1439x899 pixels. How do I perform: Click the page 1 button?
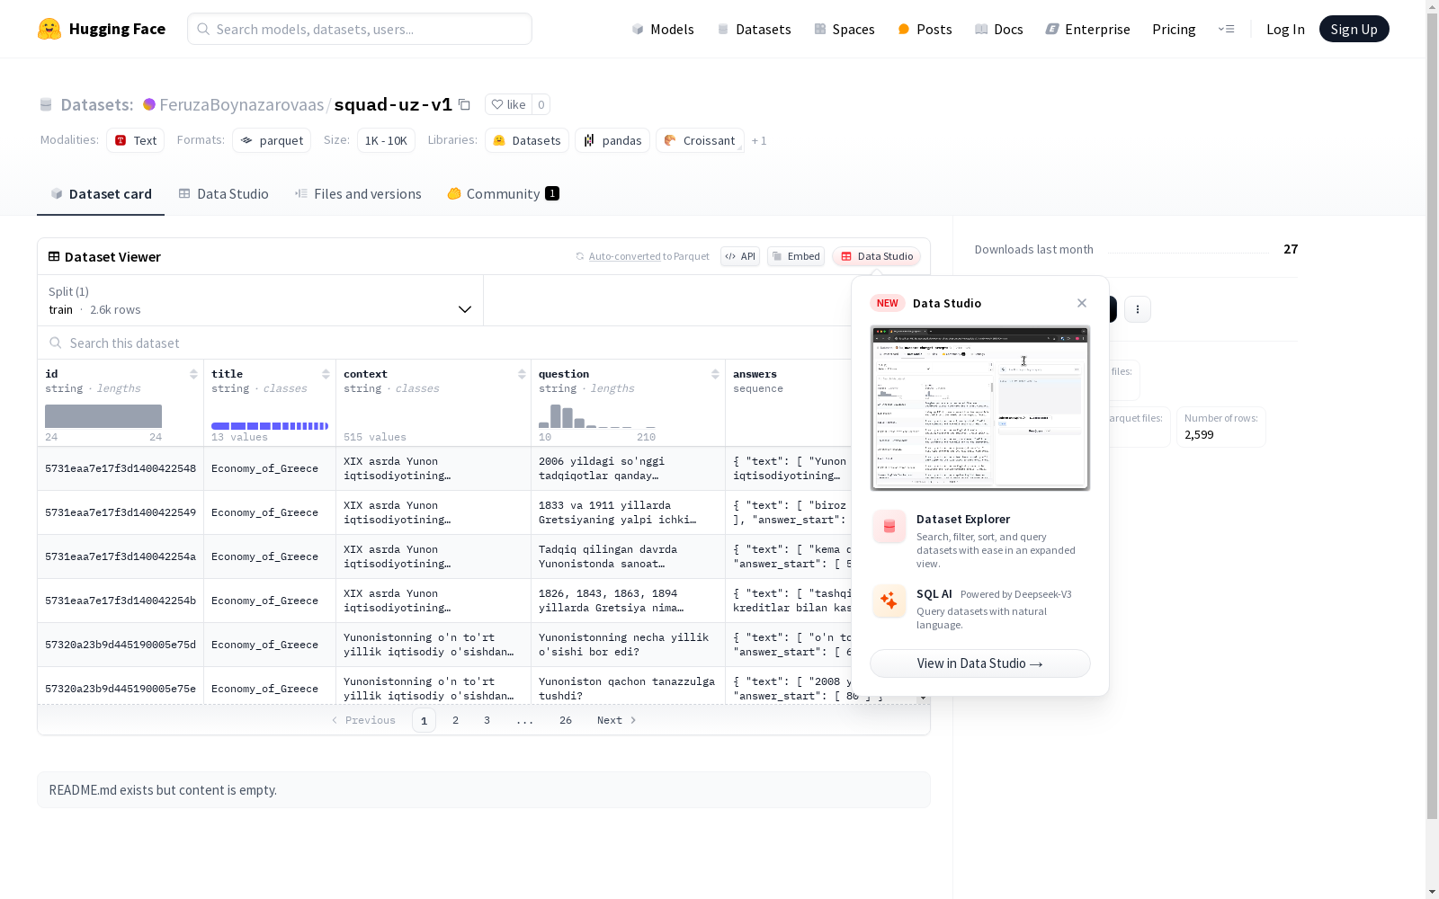point(425,720)
